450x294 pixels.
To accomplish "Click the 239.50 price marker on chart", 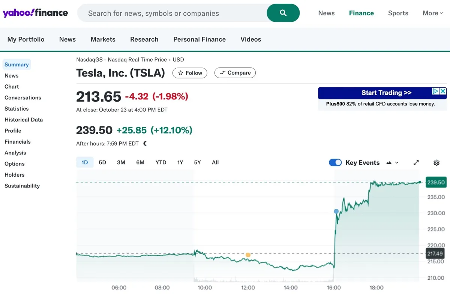I will pos(435,182).
